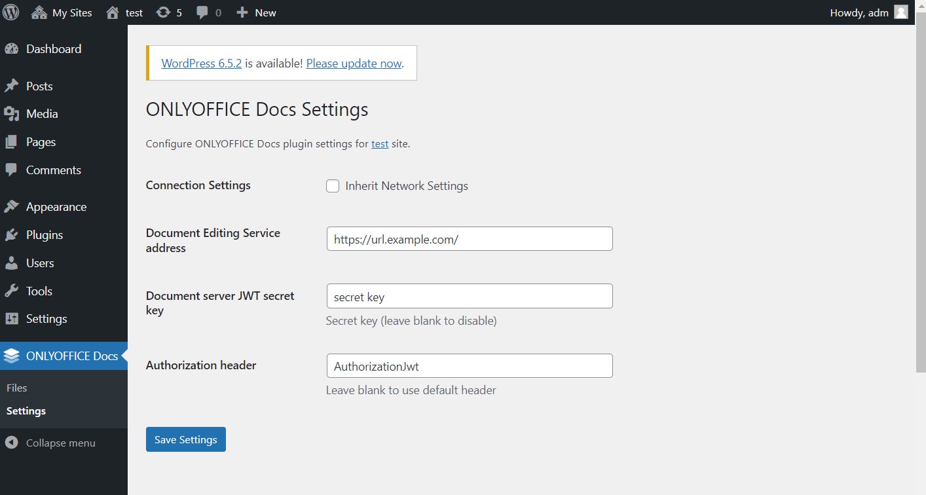Click the WordPress logo icon
This screenshot has width=926, height=495.
(x=11, y=12)
